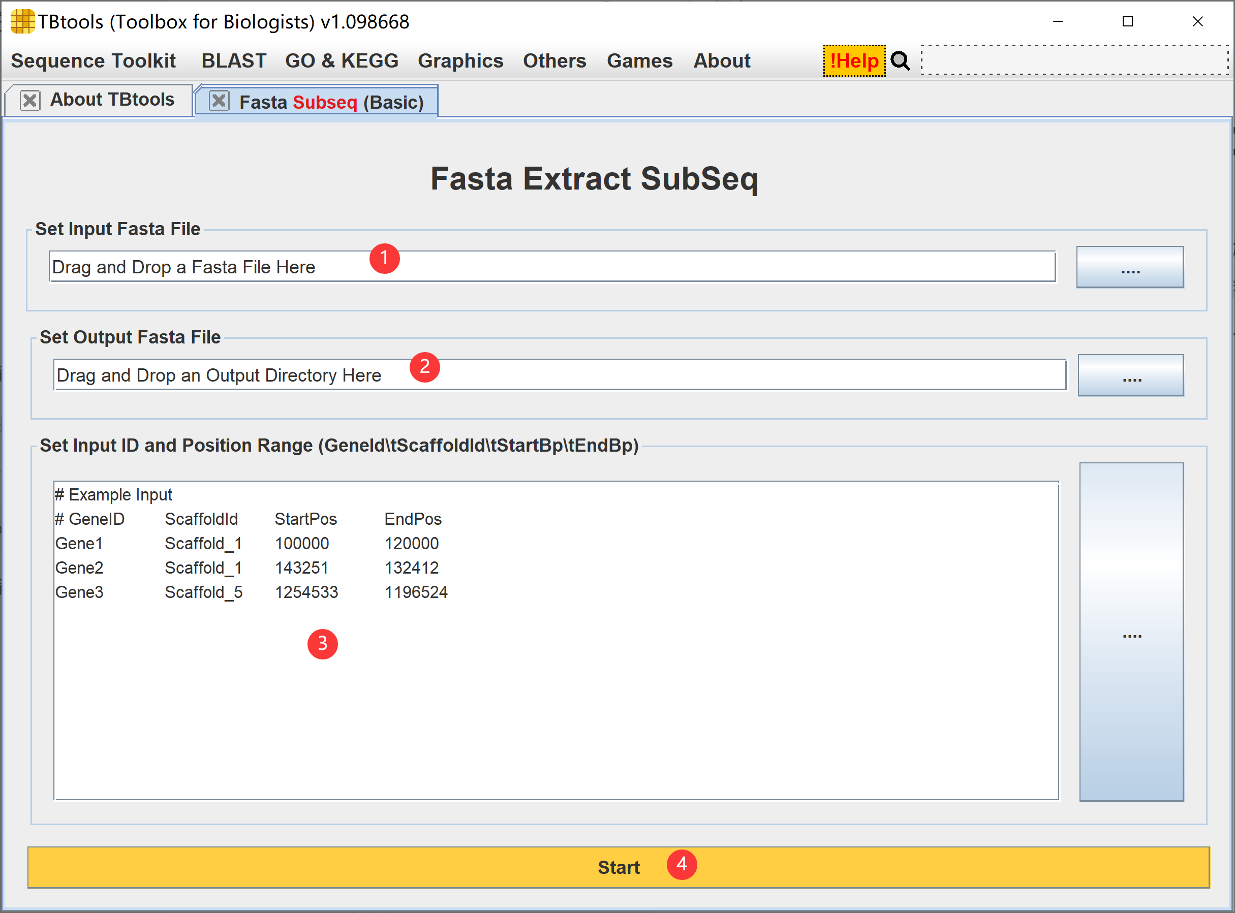Open the About menu

click(722, 61)
